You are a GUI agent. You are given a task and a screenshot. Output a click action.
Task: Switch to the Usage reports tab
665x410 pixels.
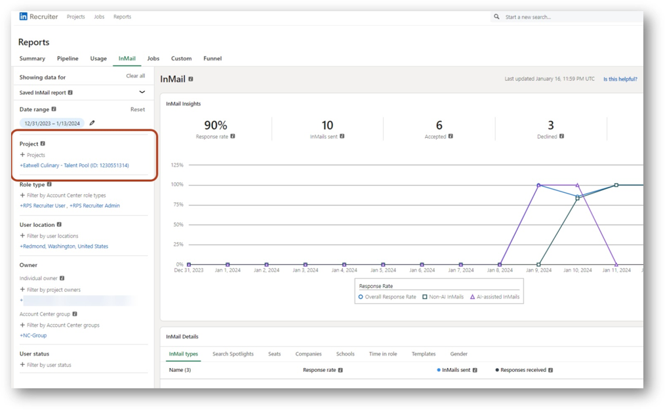98,58
